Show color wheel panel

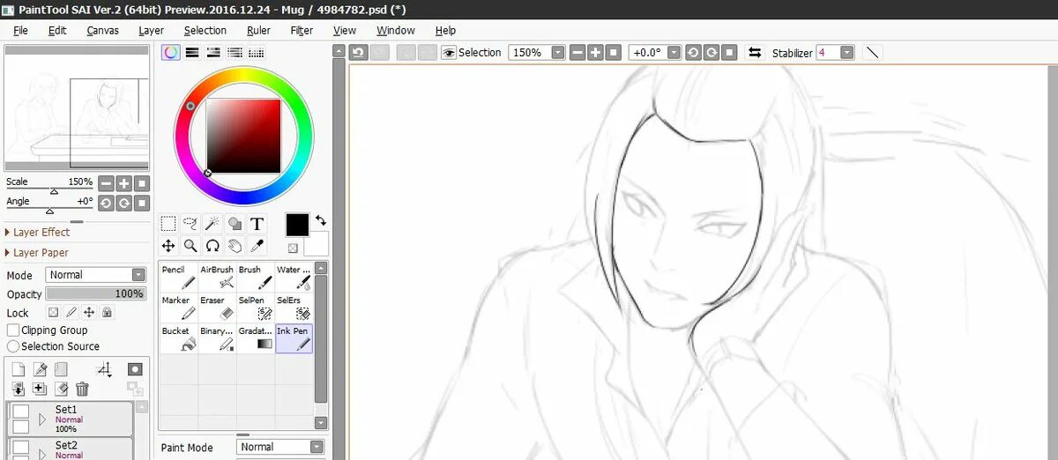[170, 53]
